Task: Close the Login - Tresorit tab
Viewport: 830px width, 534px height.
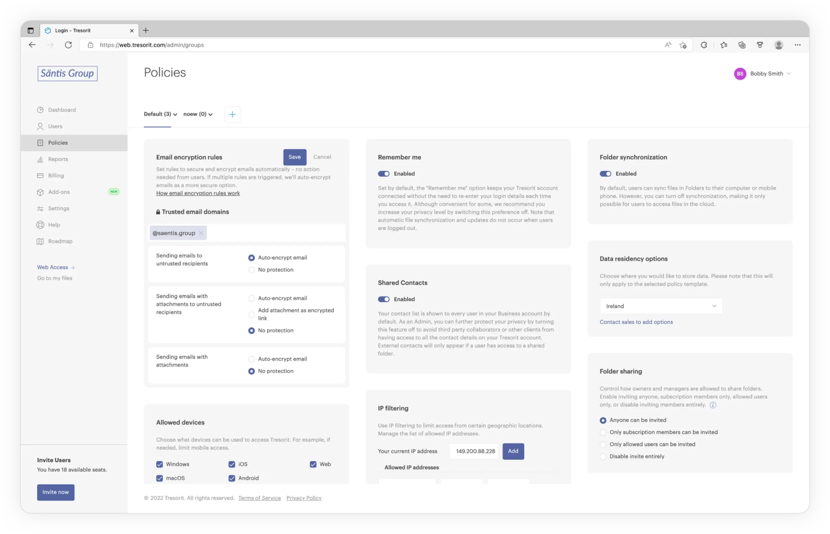Action: click(x=132, y=31)
